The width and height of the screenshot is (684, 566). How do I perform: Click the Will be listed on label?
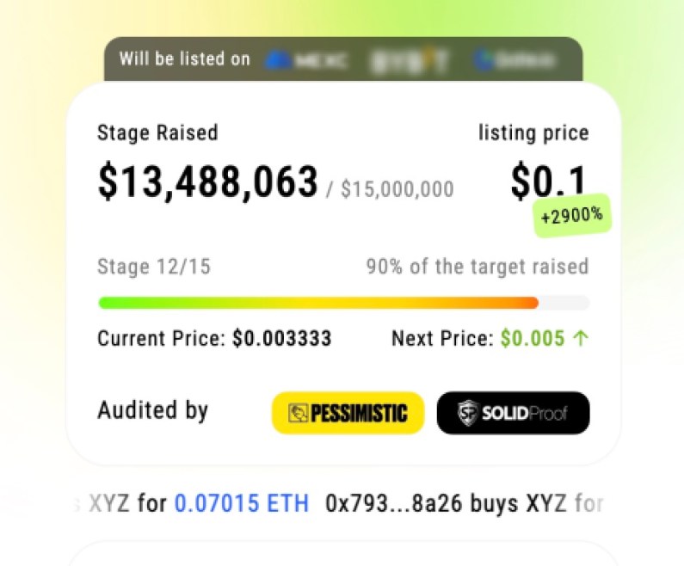tap(184, 59)
